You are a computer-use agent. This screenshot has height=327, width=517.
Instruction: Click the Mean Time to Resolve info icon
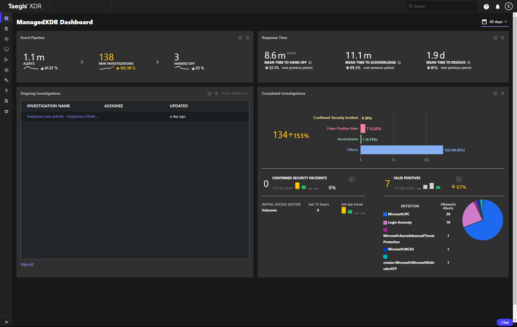(x=469, y=62)
